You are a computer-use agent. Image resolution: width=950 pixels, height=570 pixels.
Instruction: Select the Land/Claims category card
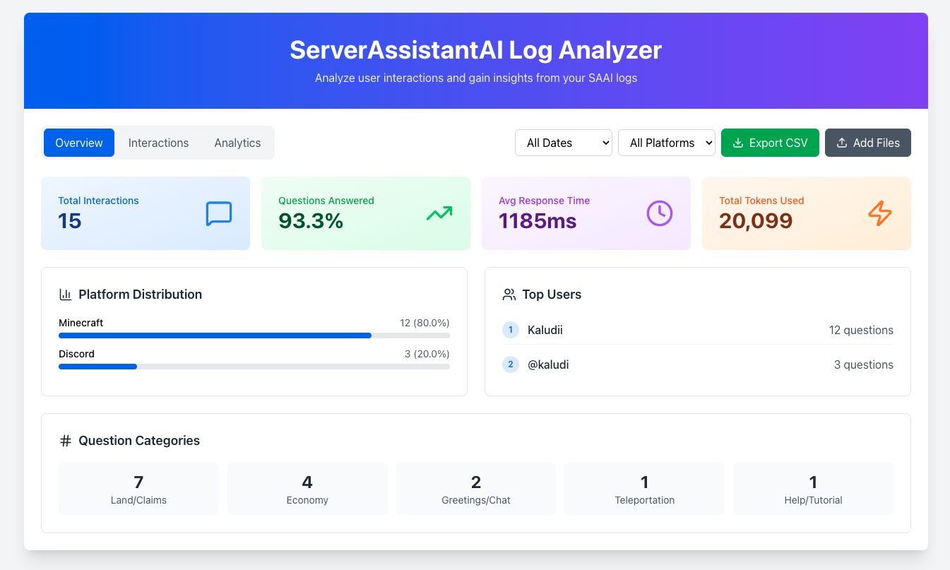(138, 488)
